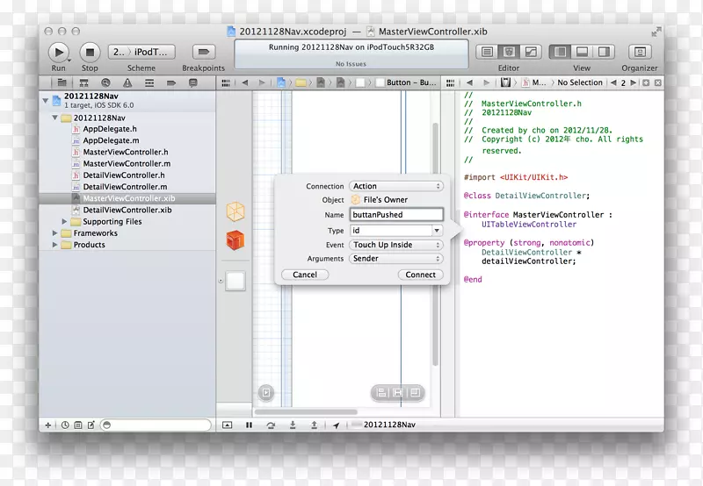Stop the running app
Screen dimensions: 703x486
[x=90, y=52]
